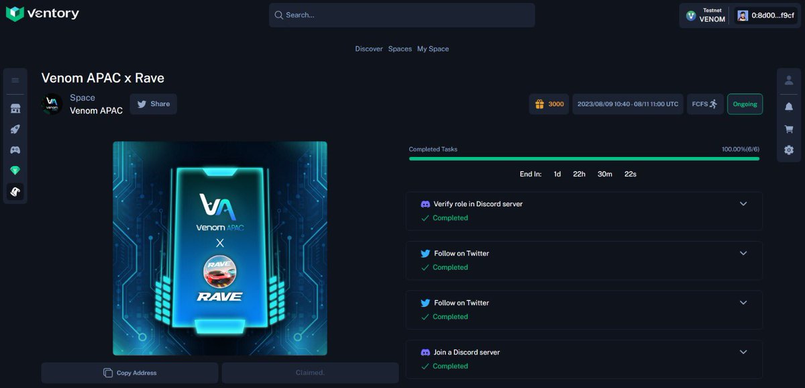Click the FCFS badge
This screenshot has width=805, height=388.
pos(705,104)
